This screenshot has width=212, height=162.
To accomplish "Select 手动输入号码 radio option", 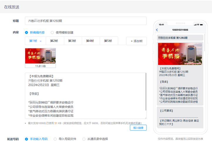I will (26, 139).
